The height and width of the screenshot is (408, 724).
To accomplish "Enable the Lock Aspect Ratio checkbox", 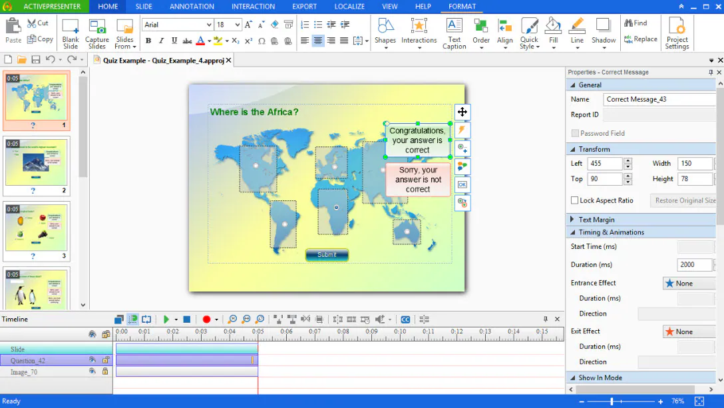I will click(574, 200).
